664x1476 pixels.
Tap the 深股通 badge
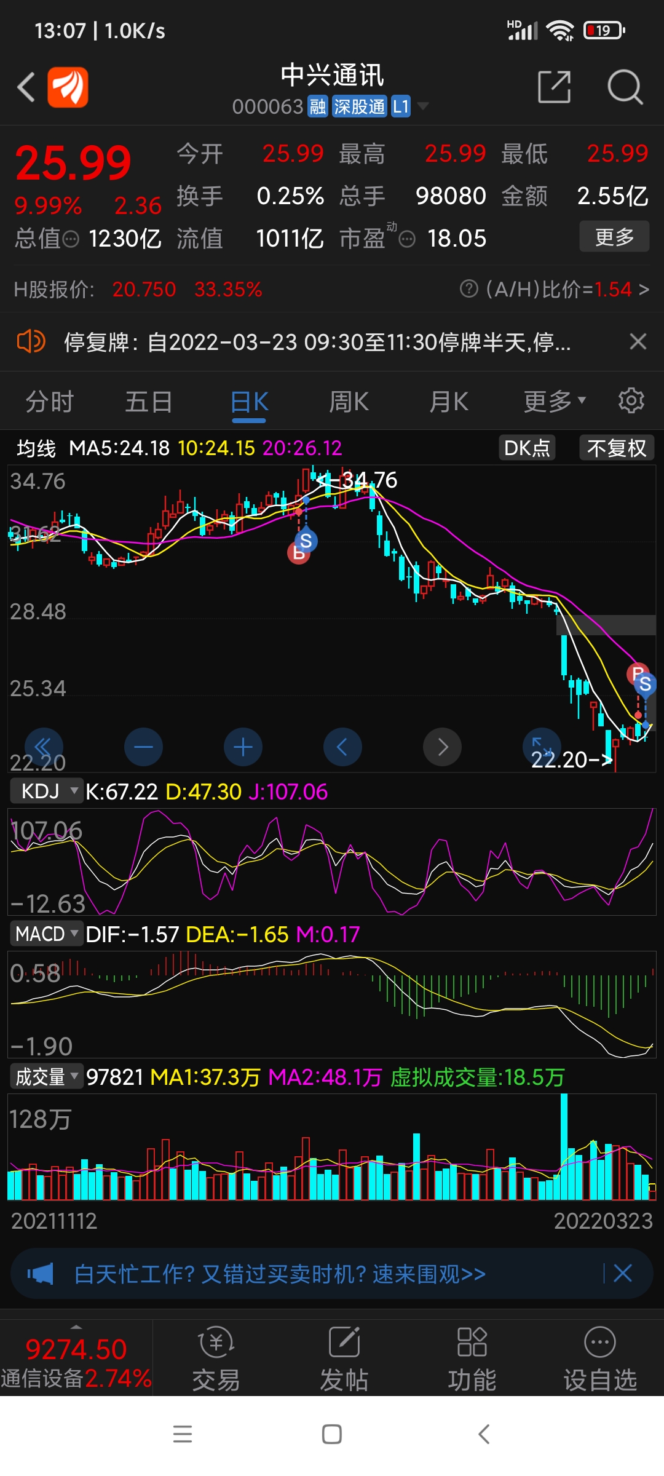(359, 106)
